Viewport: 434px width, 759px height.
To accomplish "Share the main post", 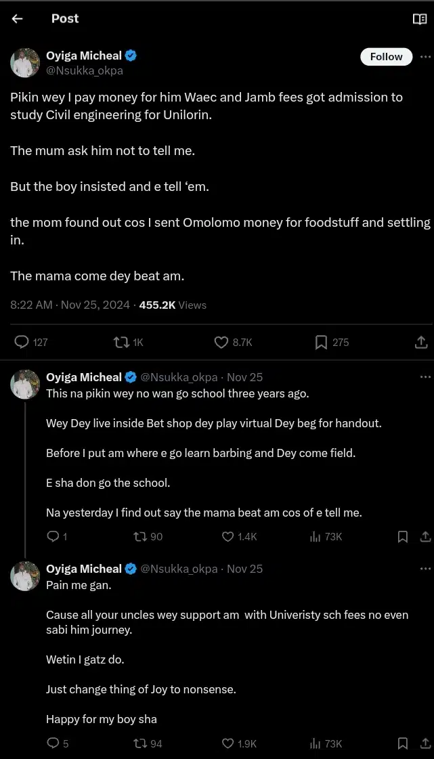I will [x=420, y=342].
